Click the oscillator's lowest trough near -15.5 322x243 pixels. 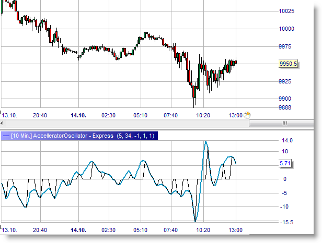[195, 221]
